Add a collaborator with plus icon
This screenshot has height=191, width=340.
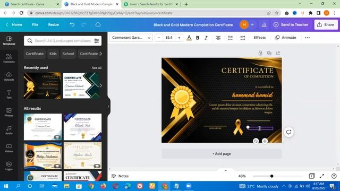(x=252, y=25)
